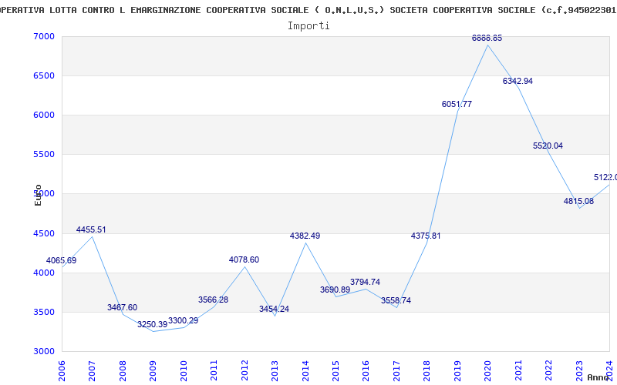Select the 4375.81 data label
Screen dimensions: 617x385
pos(426,236)
